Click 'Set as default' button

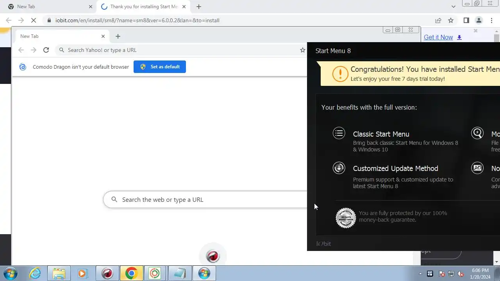[160, 67]
